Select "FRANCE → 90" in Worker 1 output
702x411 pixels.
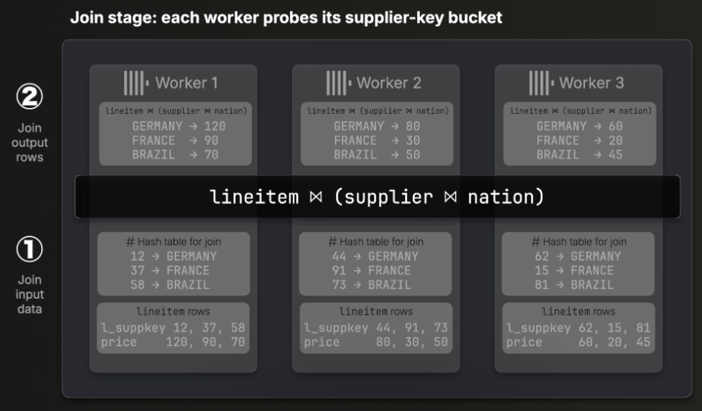175,140
